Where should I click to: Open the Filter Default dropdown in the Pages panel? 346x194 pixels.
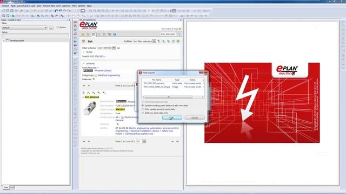click(24, 27)
